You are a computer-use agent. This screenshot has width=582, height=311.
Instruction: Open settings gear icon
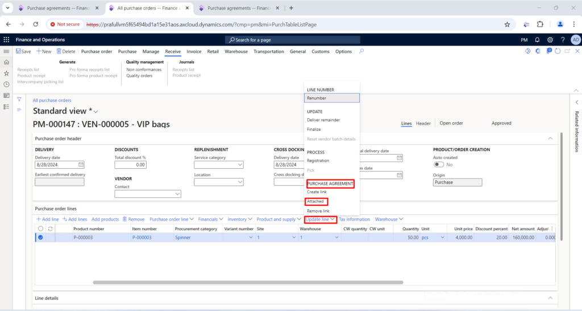point(550,40)
